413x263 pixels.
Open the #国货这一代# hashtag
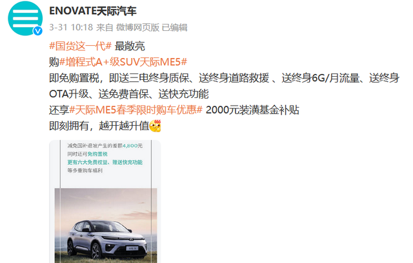click(81, 46)
